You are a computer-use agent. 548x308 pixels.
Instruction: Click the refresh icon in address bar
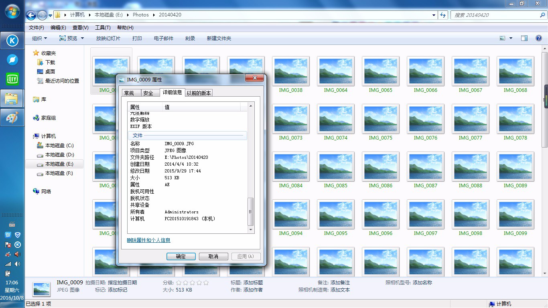pos(442,14)
